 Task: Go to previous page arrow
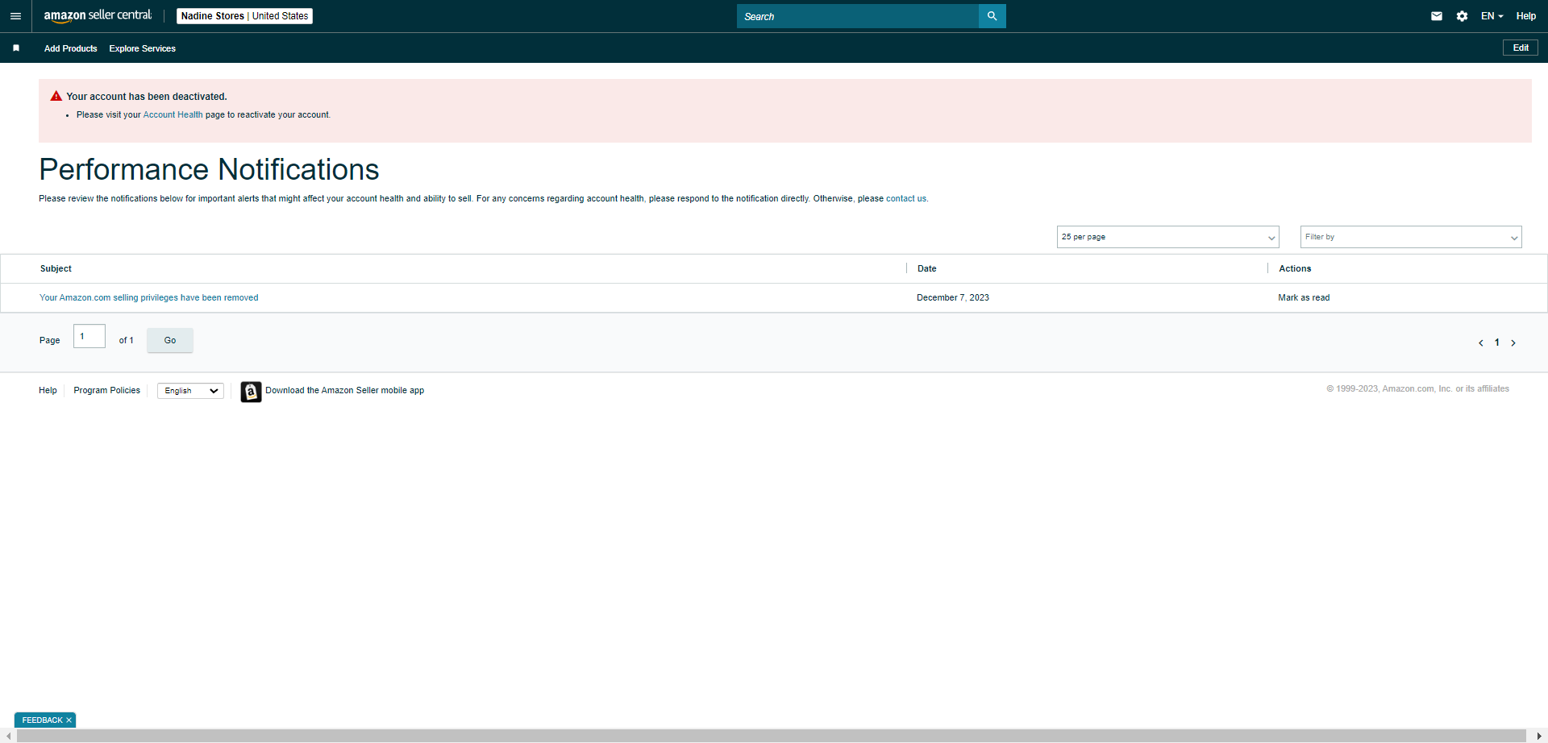[1480, 343]
